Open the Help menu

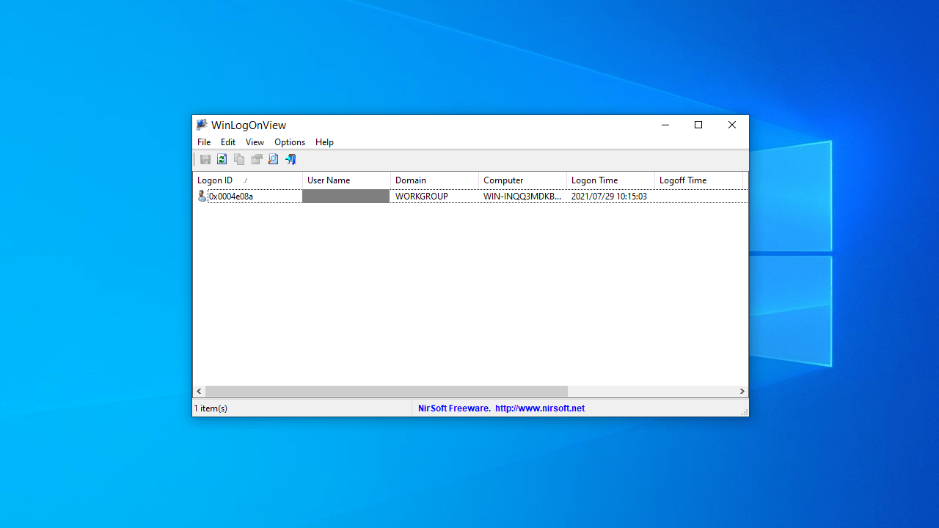(x=324, y=142)
